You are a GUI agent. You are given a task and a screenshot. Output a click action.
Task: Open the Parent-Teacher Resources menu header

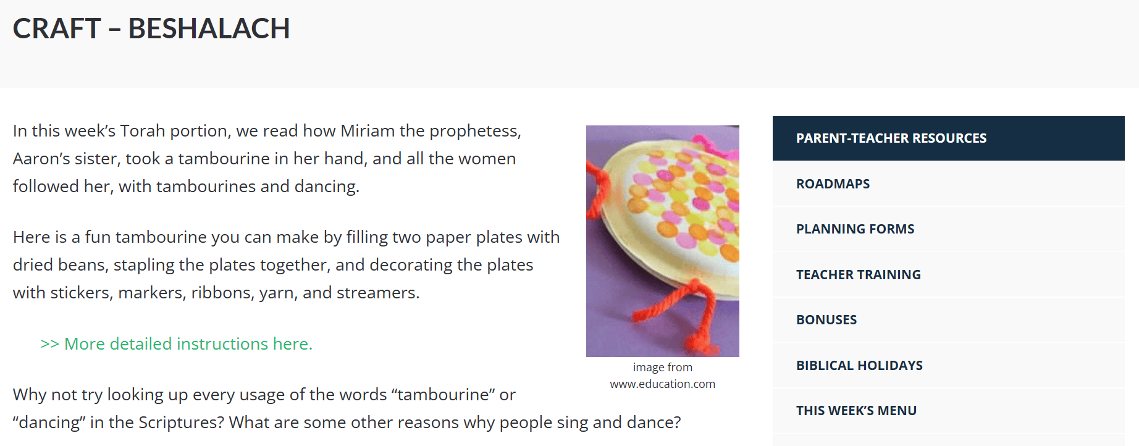click(891, 138)
